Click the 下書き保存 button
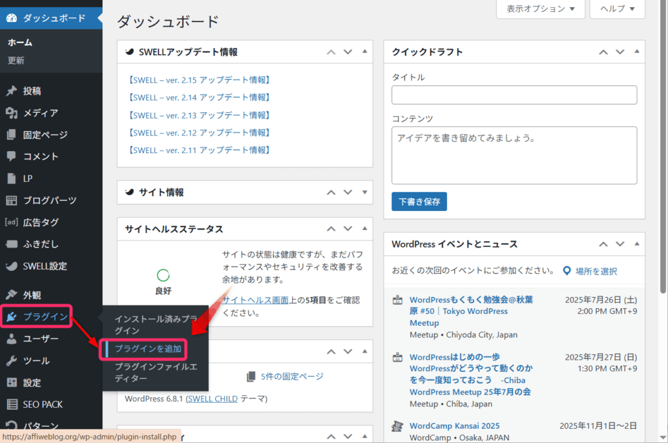The image size is (668, 443). pyautogui.click(x=419, y=202)
